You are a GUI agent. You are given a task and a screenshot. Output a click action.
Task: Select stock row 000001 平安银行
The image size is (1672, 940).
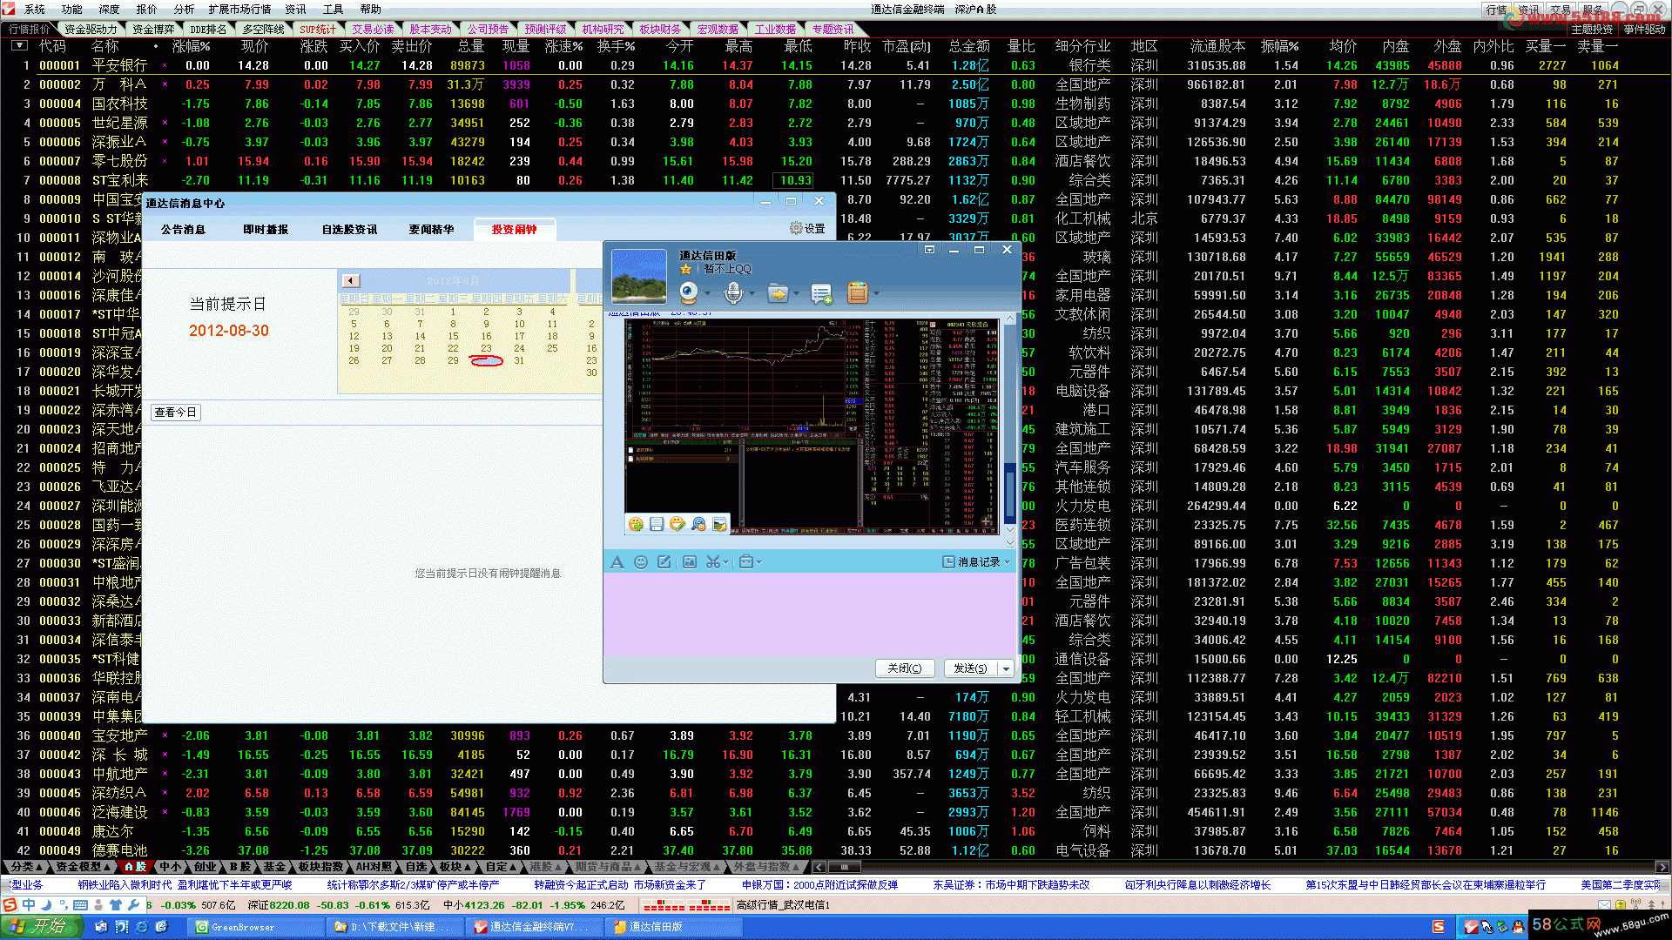[836, 65]
